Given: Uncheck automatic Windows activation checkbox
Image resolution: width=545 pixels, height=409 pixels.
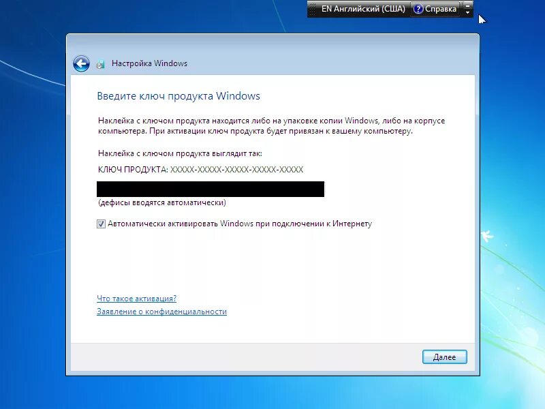Looking at the screenshot, I should 101,224.
